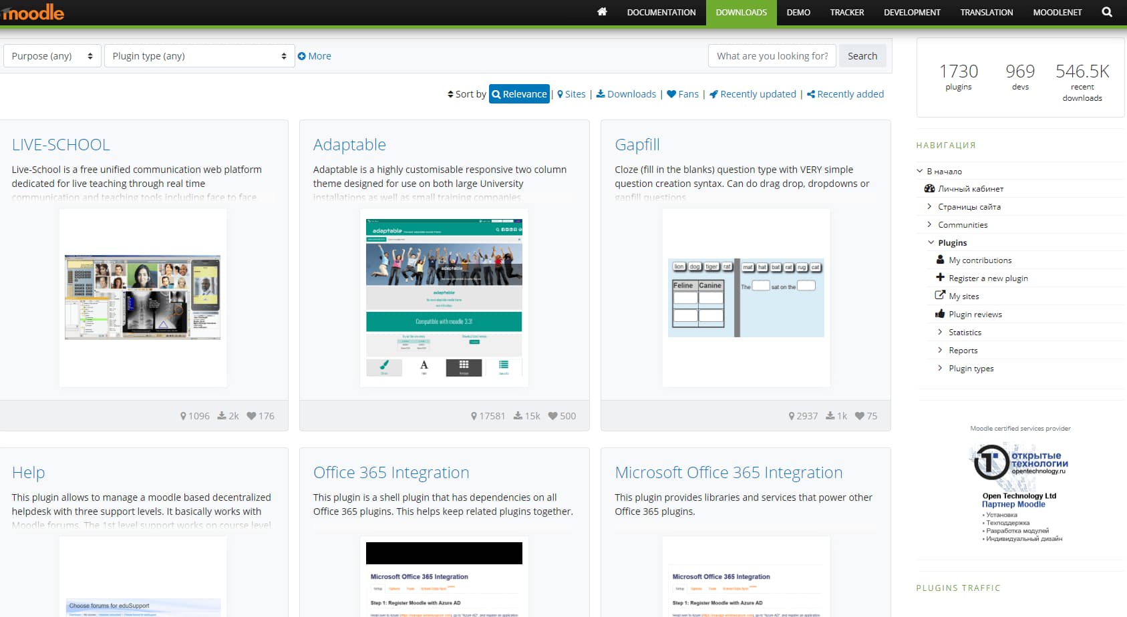The width and height of the screenshot is (1127, 617).
Task: Open the Gapfill screenshot thumbnail
Action: 746,297
